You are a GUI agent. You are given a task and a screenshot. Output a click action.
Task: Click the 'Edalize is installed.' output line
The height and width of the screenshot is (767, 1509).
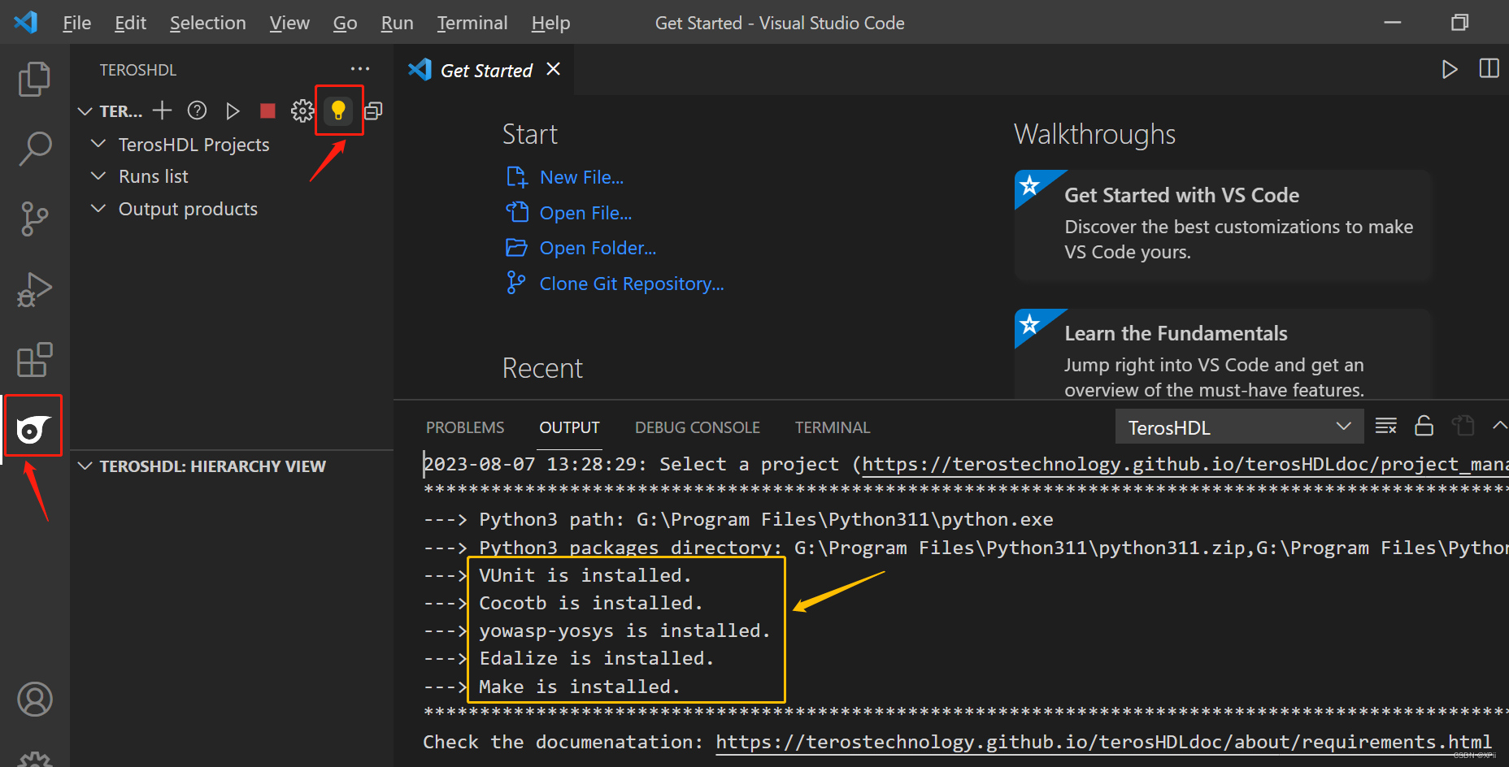(596, 658)
